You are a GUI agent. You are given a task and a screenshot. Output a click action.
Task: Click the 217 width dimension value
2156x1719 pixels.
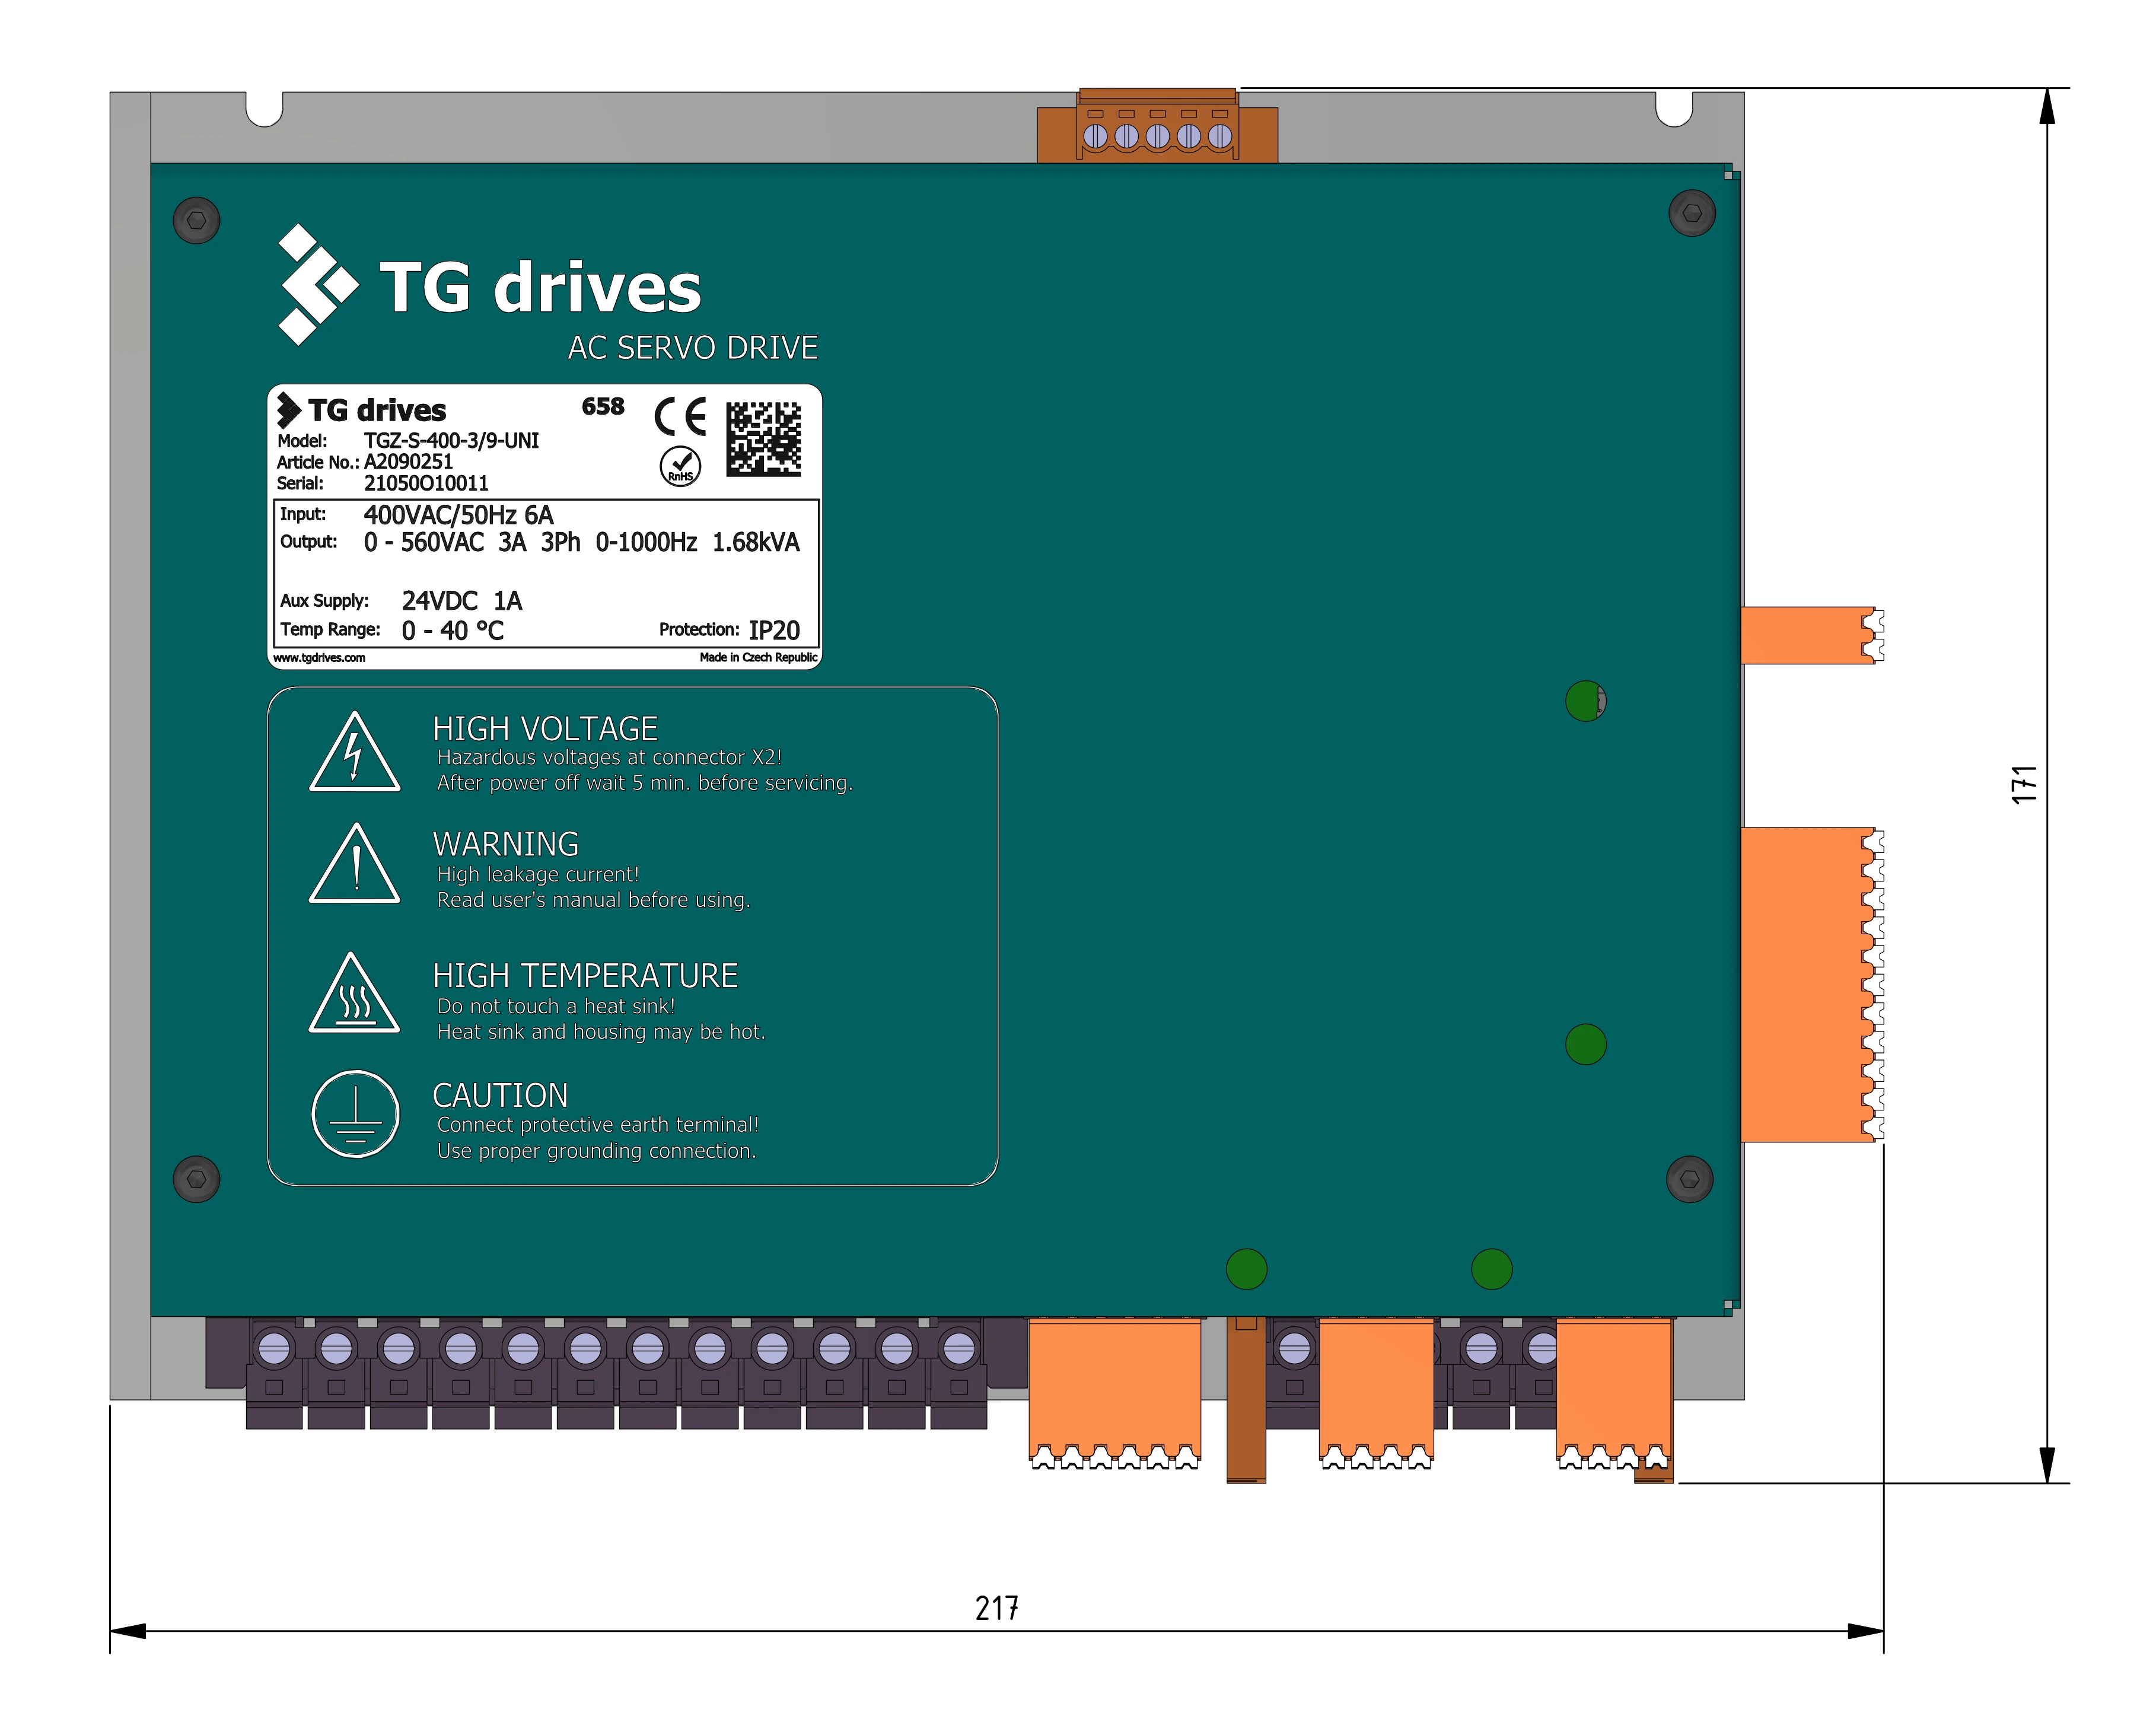pos(997,1608)
